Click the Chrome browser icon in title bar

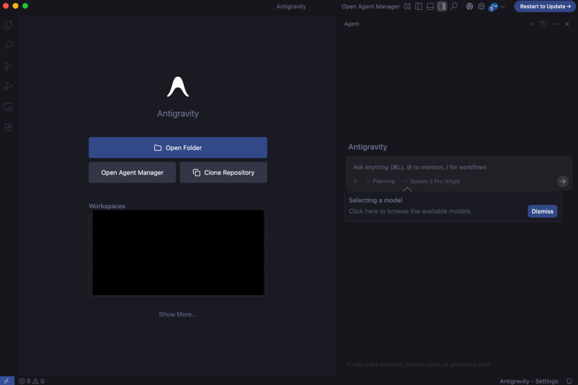(469, 7)
